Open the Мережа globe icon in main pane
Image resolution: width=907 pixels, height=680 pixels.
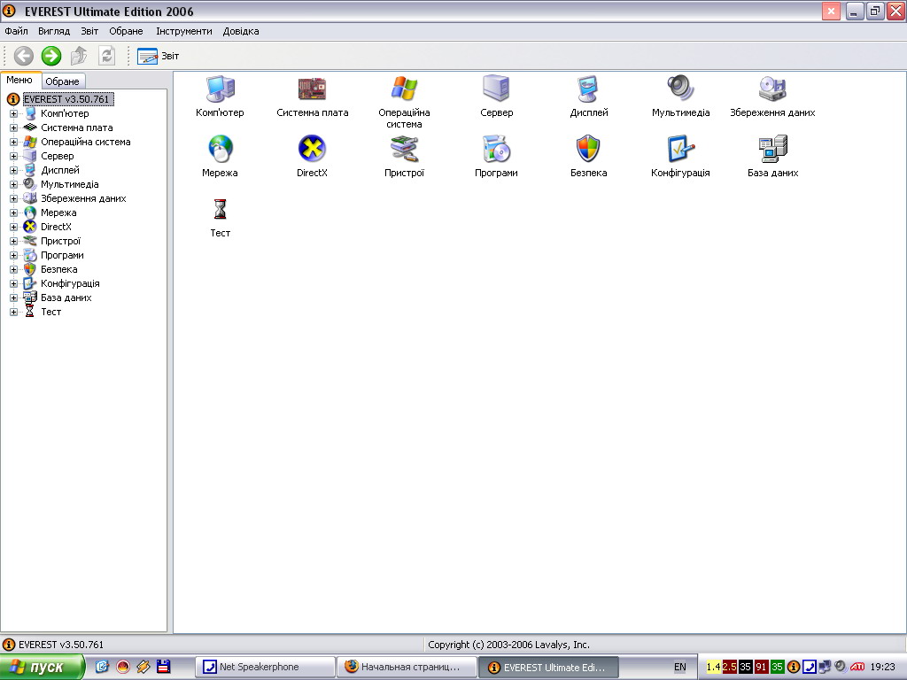220,149
